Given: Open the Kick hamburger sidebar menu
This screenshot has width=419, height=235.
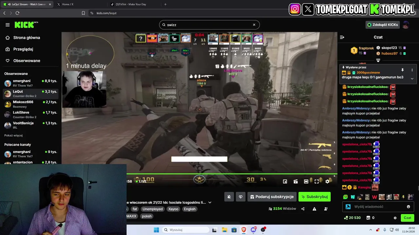Looking at the screenshot, I should 8,25.
